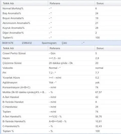The height and width of the screenshot is (134, 121).
Task: Select the Motilite (İlk 60 dakika) row
Action: pyautogui.click(x=61, y=92)
